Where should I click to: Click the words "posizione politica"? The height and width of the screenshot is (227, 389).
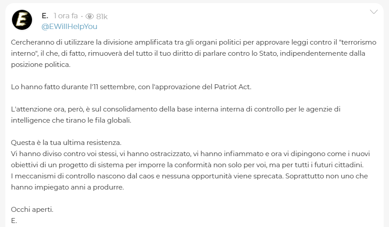41,65
